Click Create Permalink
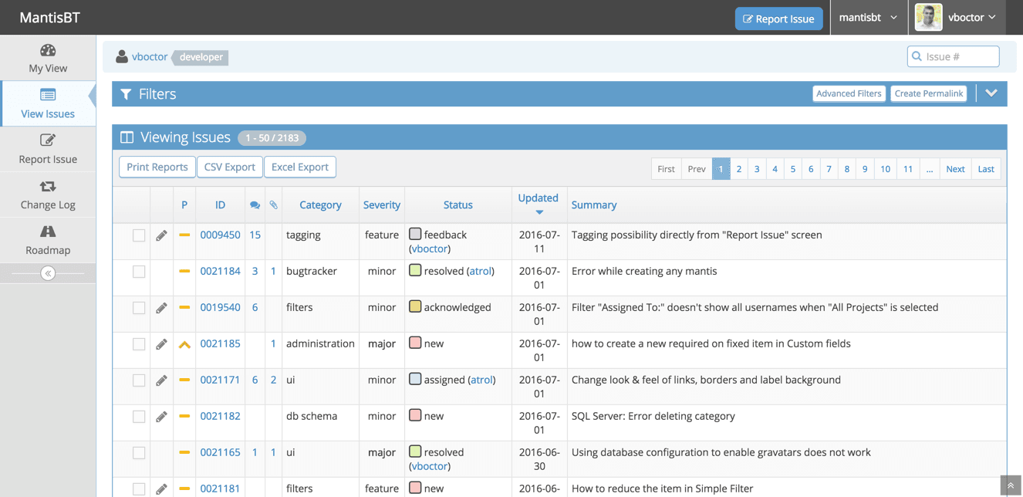This screenshot has height=497, width=1023. [929, 93]
